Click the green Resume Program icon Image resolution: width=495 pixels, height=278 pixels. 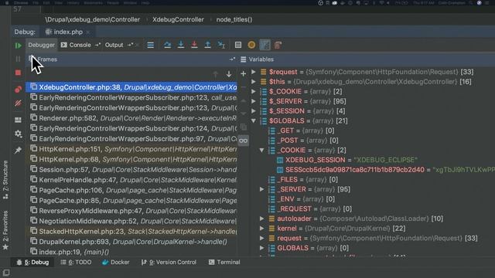(x=18, y=46)
